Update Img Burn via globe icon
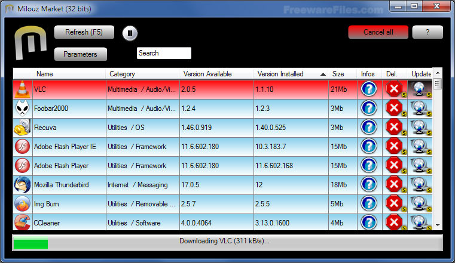The height and width of the screenshot is (263, 455). click(x=420, y=204)
